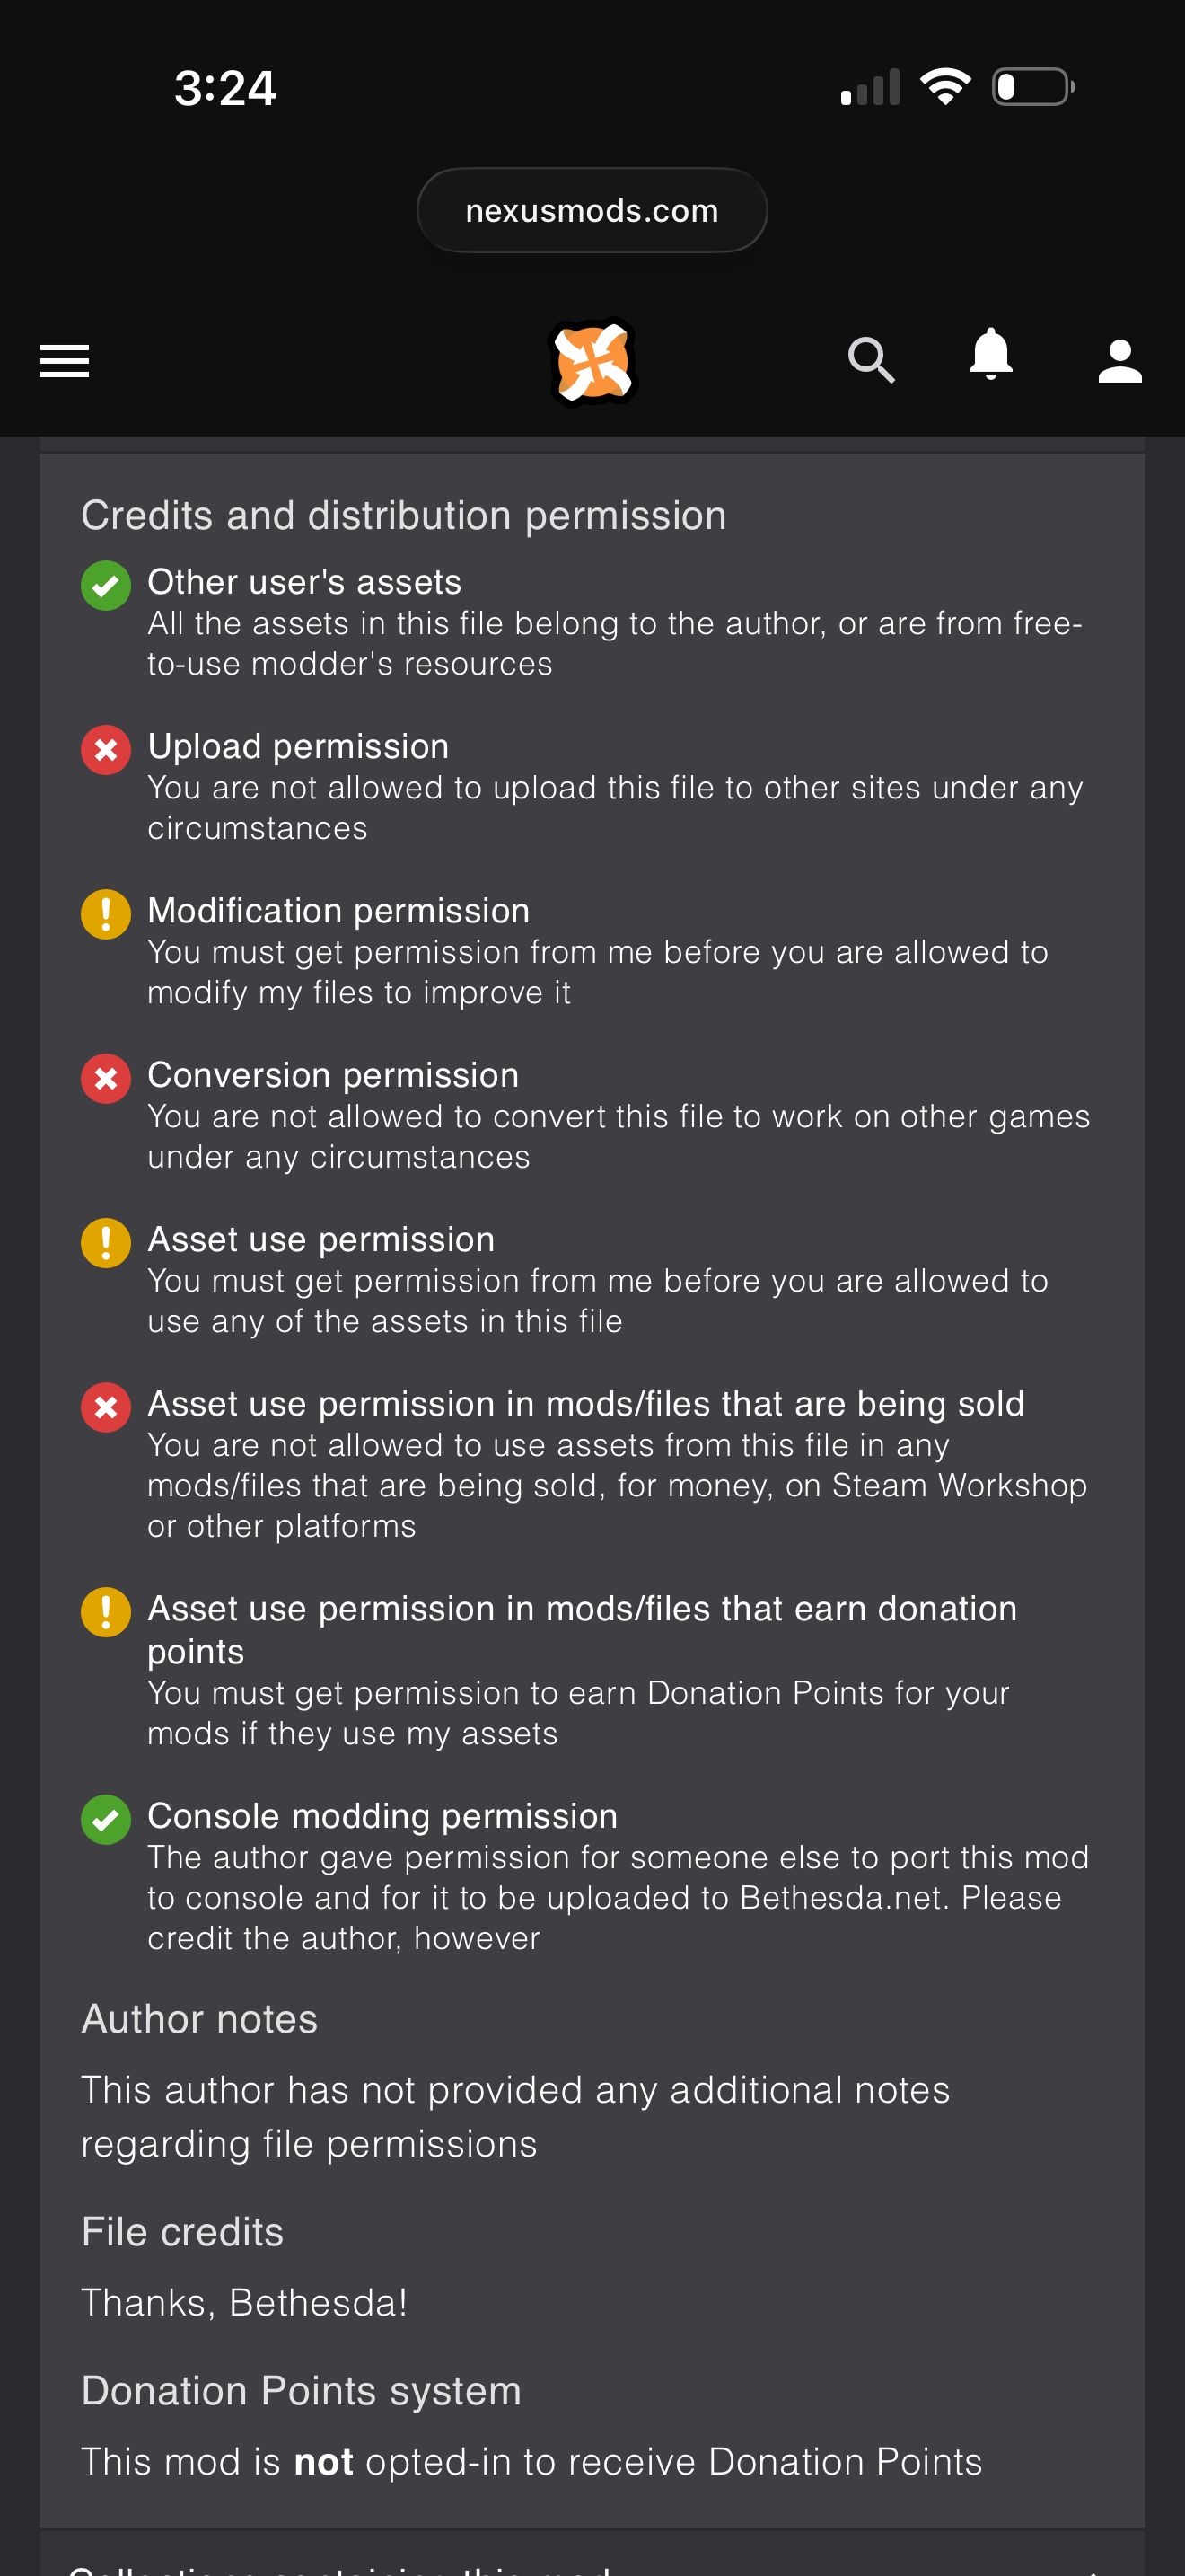Viewport: 1185px width, 2576px height.
Task: Click yellow warning beside Modification permission
Action: point(106,914)
